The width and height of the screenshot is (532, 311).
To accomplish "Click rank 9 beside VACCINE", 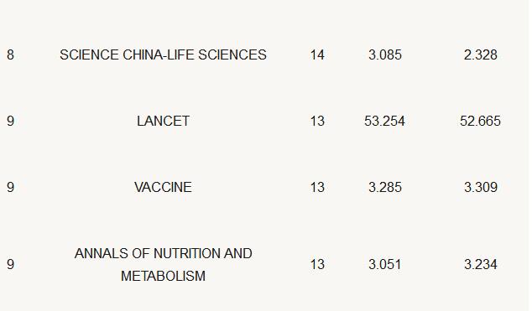I will tap(11, 187).
